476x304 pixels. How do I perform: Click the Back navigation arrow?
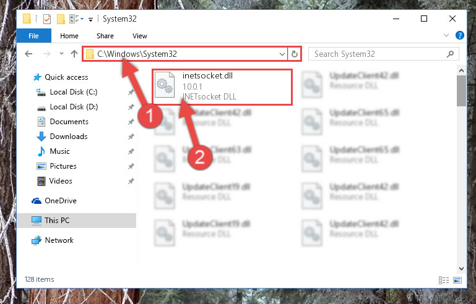pyautogui.click(x=28, y=54)
